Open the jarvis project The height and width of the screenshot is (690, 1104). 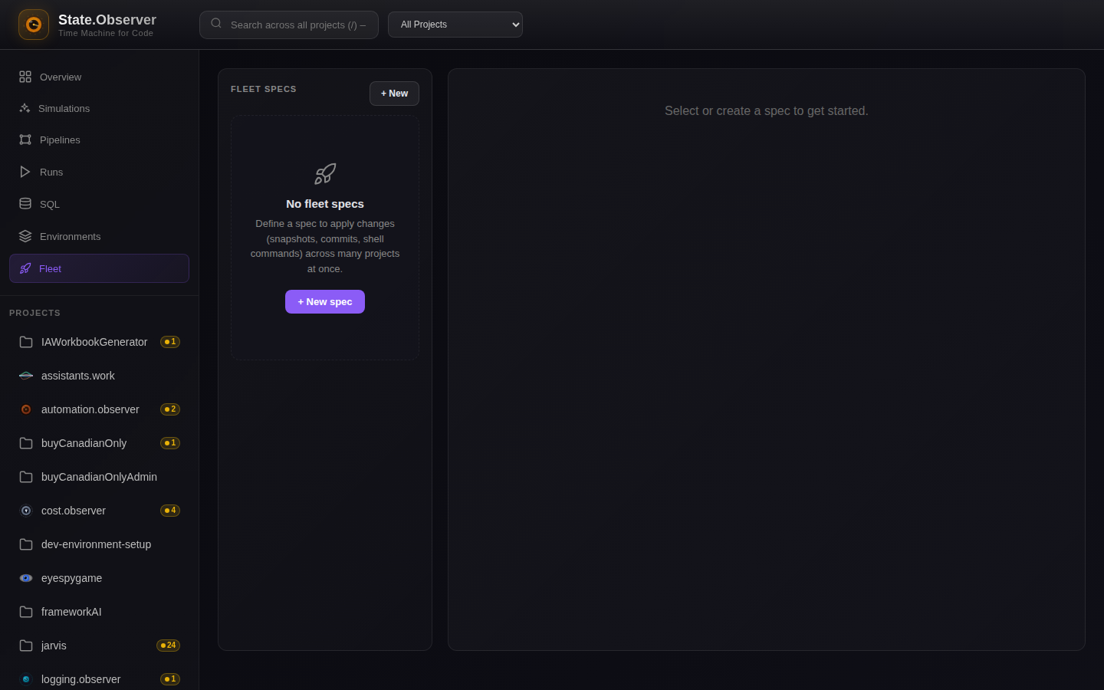100,646
